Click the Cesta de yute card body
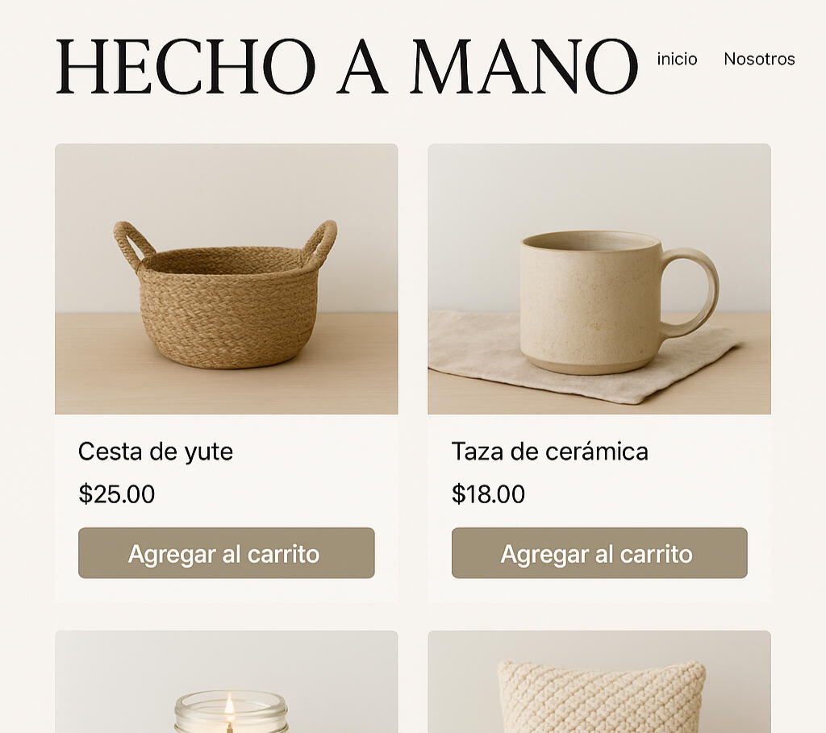The width and height of the screenshot is (826, 733). pos(227,508)
